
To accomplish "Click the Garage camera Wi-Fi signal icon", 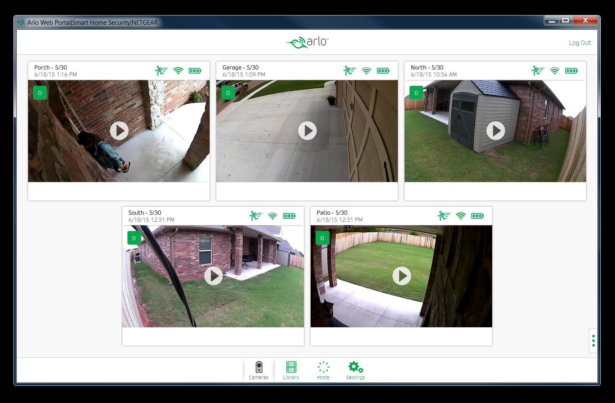I will [366, 71].
